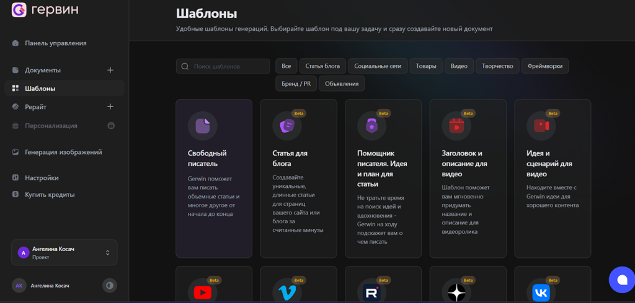Select the Фреймворки filter tab
635x303 pixels.
544,66
